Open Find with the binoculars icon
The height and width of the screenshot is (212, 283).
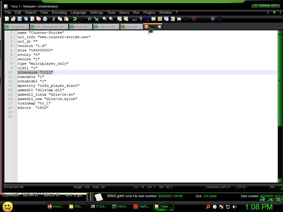pos(90,19)
